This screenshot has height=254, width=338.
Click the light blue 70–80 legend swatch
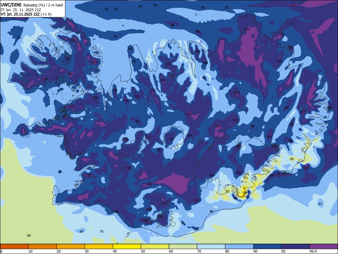click(211, 247)
